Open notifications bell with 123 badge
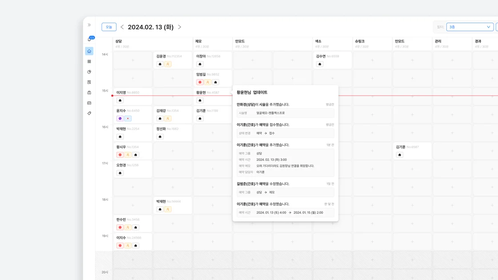 (x=89, y=40)
